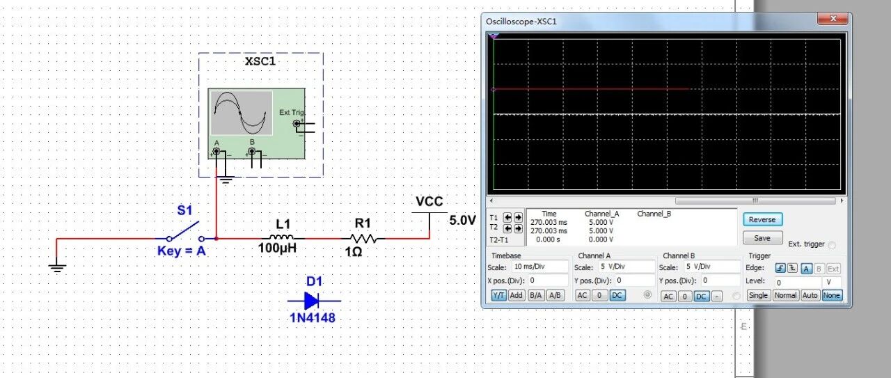
Task: Click Channel A Scale field 5 V/Div
Action: 627,267
